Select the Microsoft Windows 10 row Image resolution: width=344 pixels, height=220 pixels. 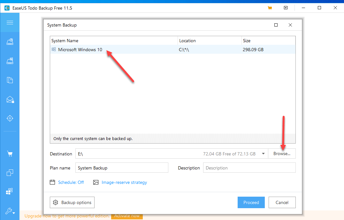coord(173,49)
